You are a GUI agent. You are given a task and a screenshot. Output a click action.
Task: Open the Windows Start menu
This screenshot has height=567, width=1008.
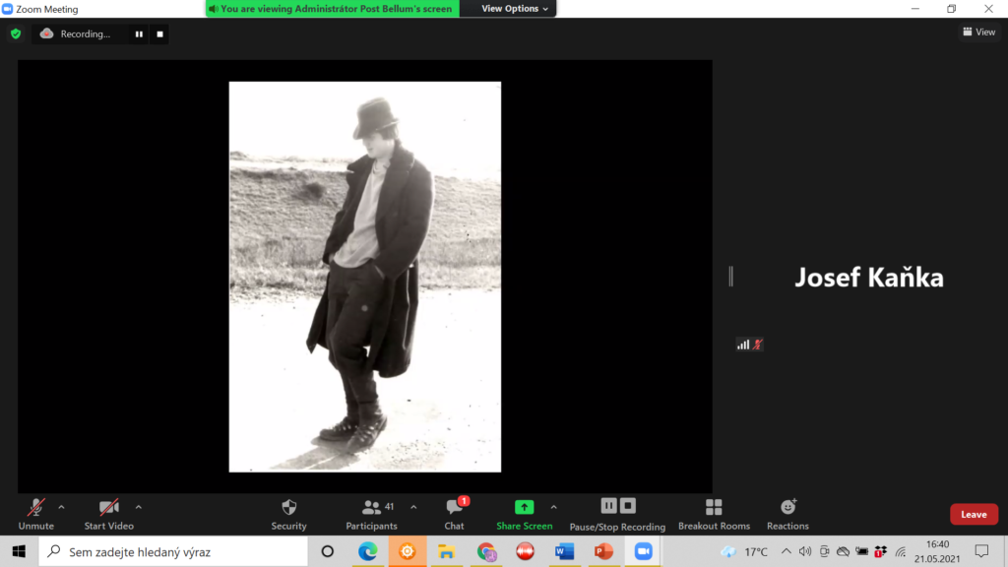pyautogui.click(x=19, y=551)
